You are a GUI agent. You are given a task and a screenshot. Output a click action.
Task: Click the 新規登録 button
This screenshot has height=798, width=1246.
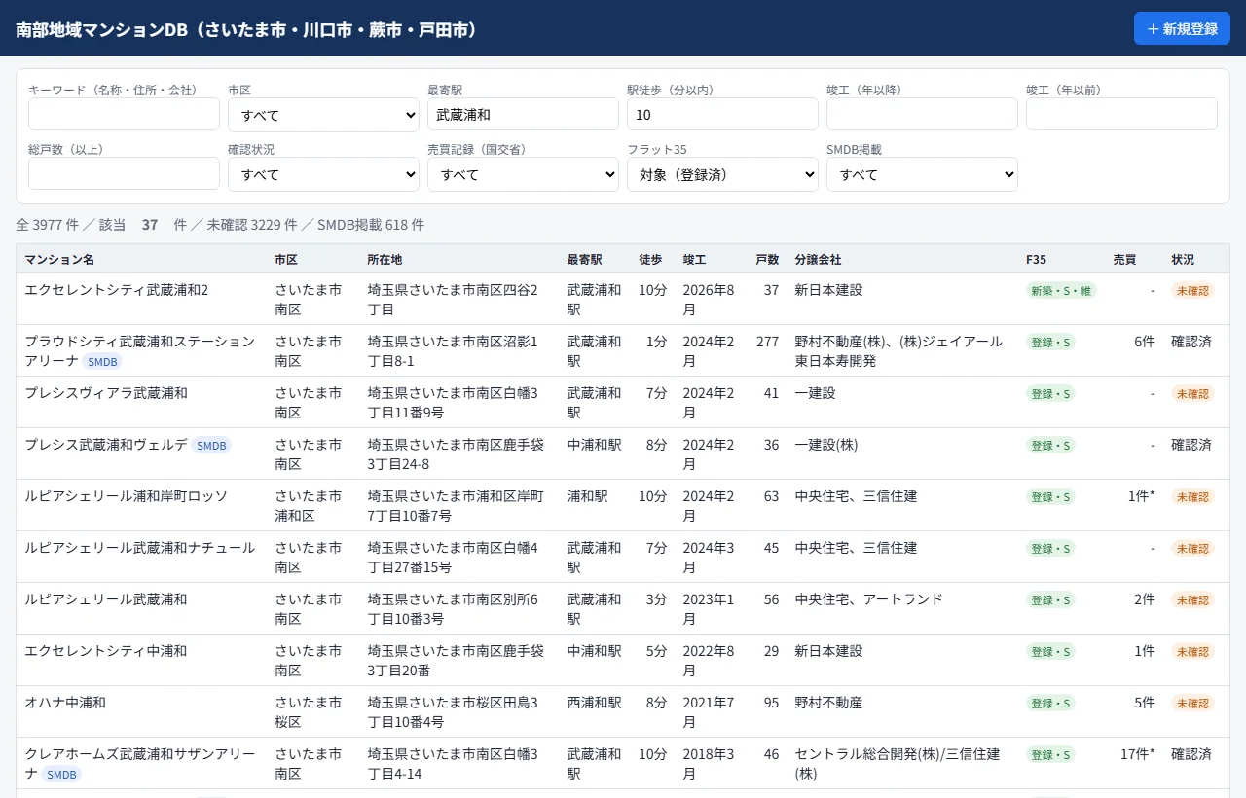point(1182,28)
